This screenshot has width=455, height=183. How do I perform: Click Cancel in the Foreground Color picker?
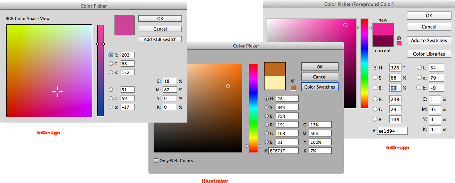(x=429, y=27)
